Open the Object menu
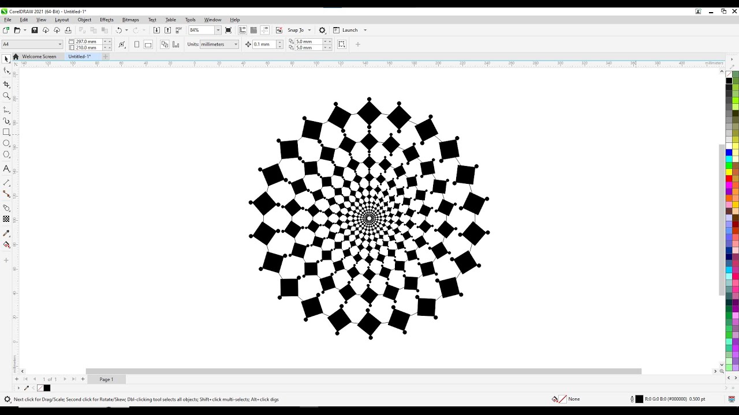739x415 pixels. (x=84, y=20)
